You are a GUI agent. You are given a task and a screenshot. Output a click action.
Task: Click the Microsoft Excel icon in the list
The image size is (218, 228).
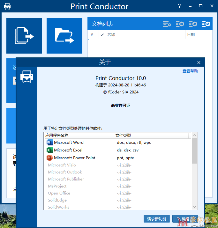tap(49, 150)
